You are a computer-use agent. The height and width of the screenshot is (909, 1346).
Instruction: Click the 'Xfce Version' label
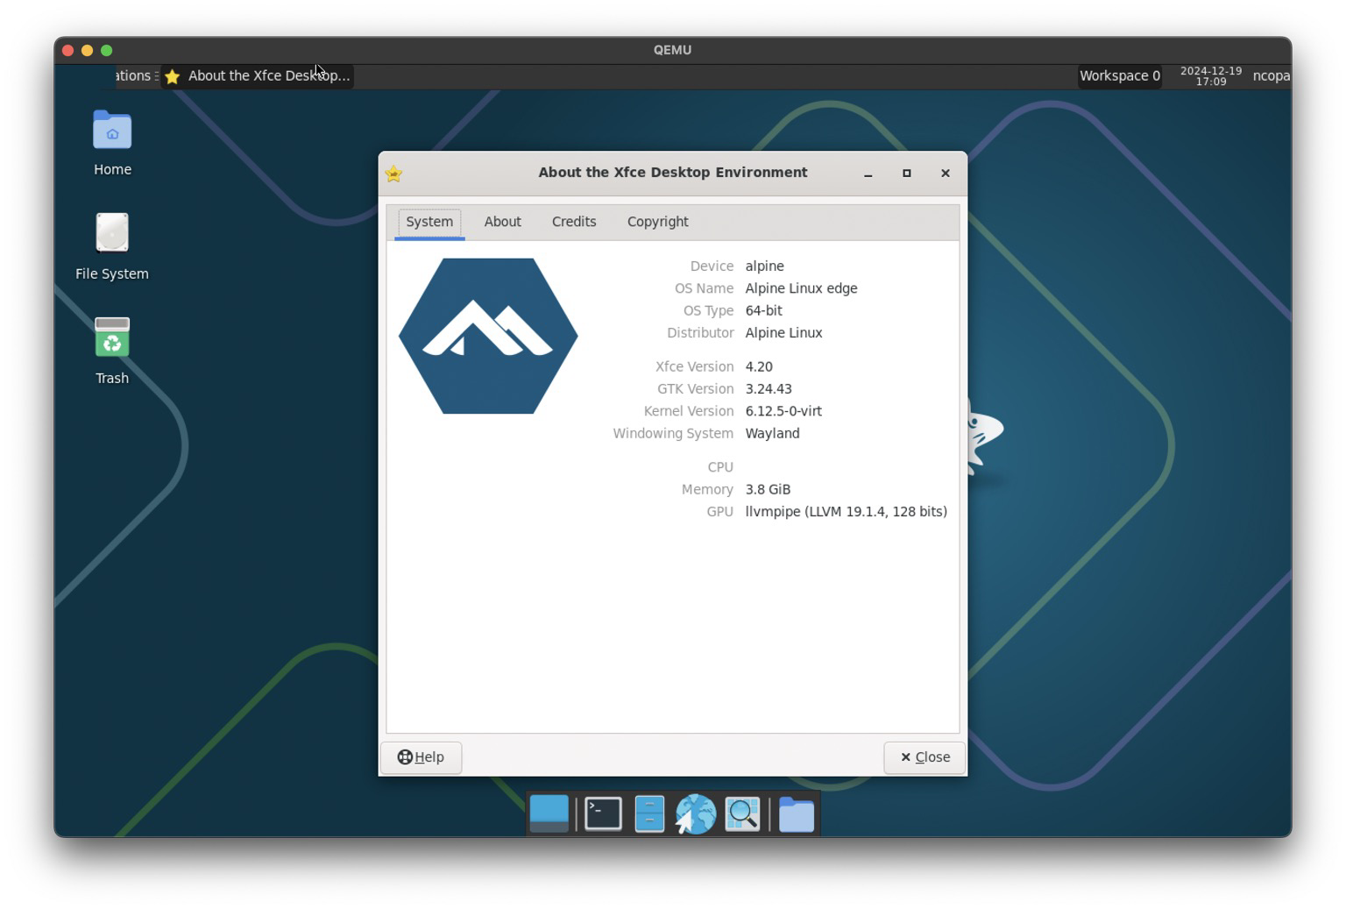coord(695,366)
